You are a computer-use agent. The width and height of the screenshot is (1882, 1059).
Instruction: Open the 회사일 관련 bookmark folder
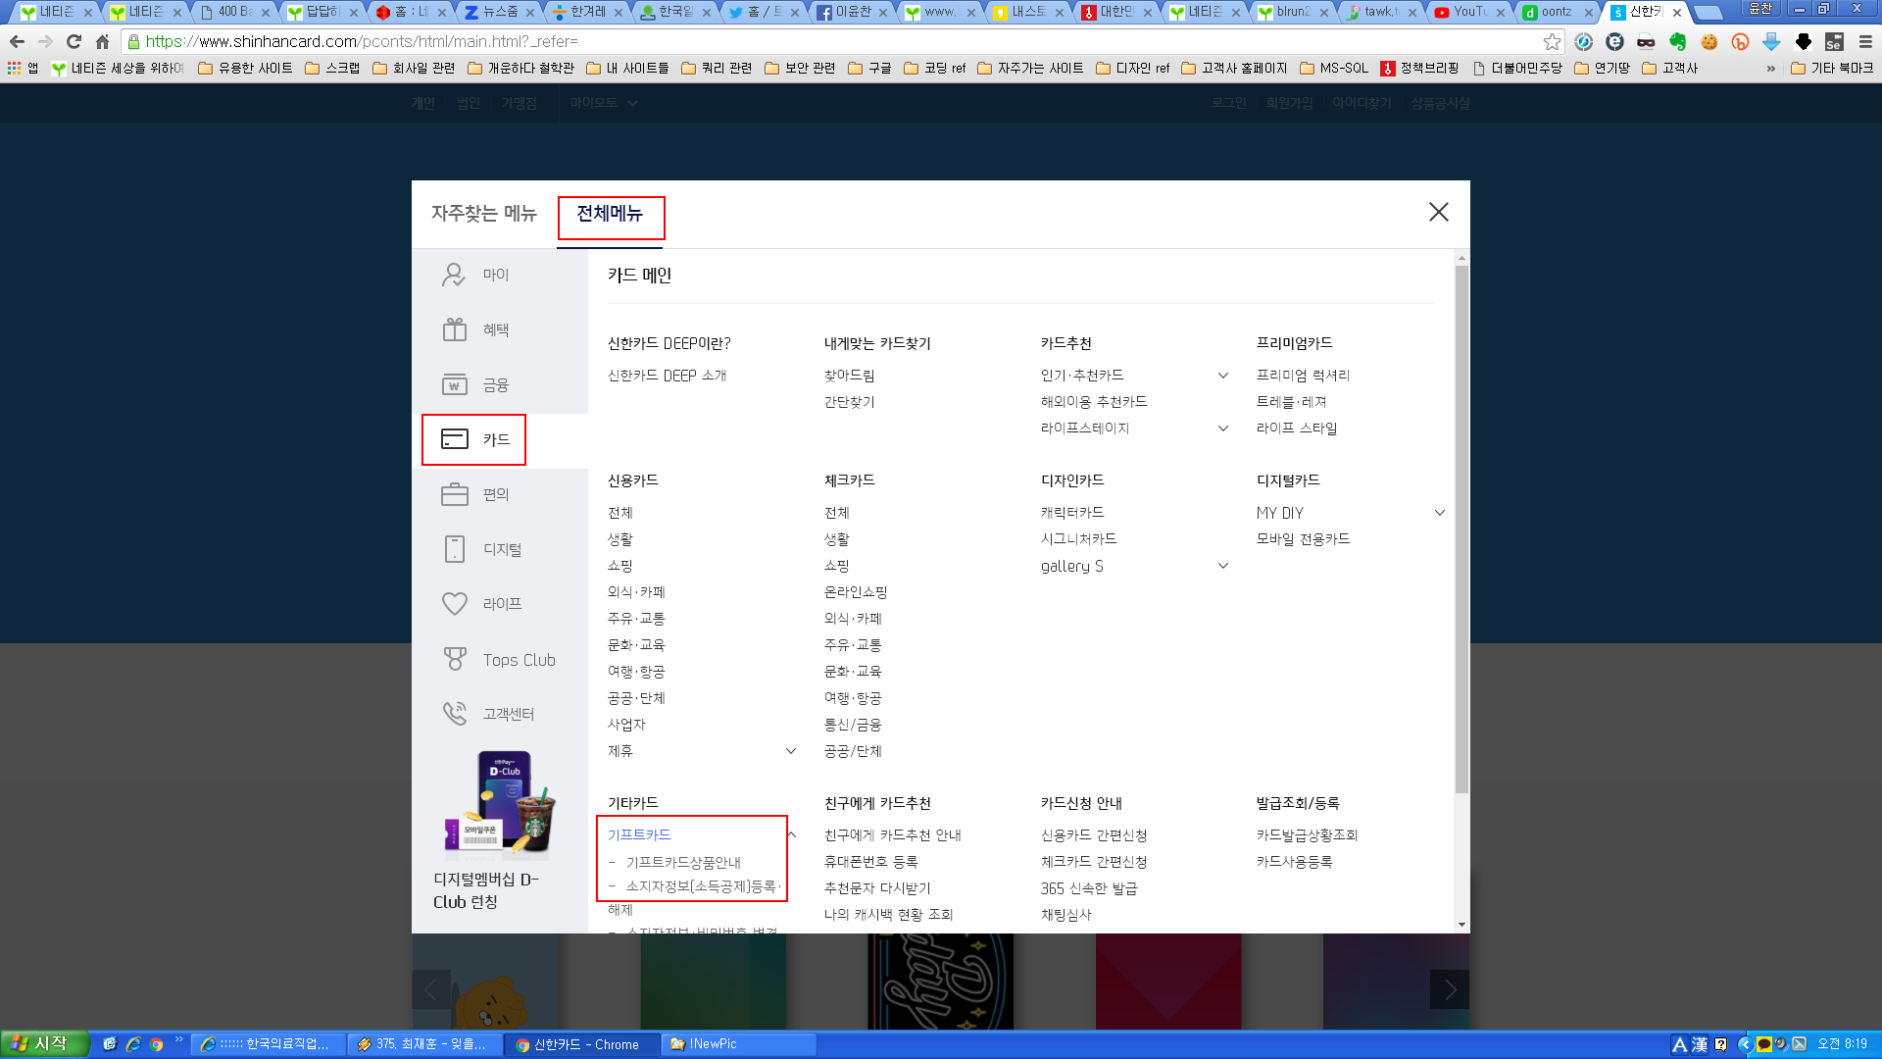point(414,68)
